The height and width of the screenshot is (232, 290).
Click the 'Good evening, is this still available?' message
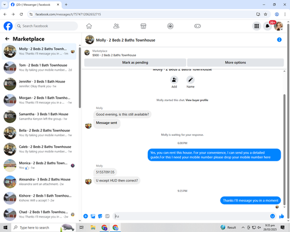coord(122,114)
